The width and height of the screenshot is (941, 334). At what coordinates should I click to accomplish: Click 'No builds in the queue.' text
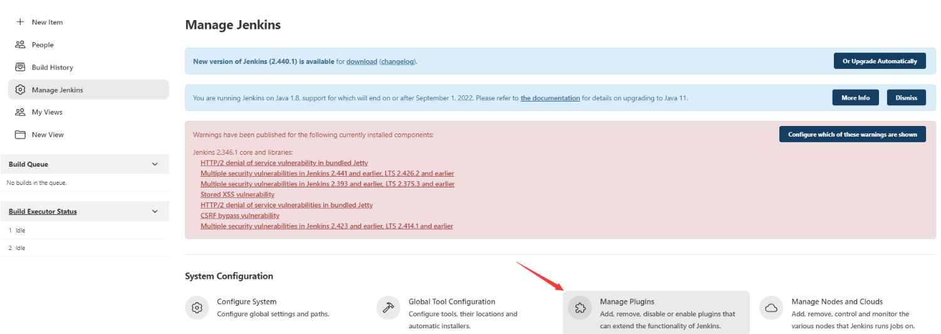coord(36,182)
